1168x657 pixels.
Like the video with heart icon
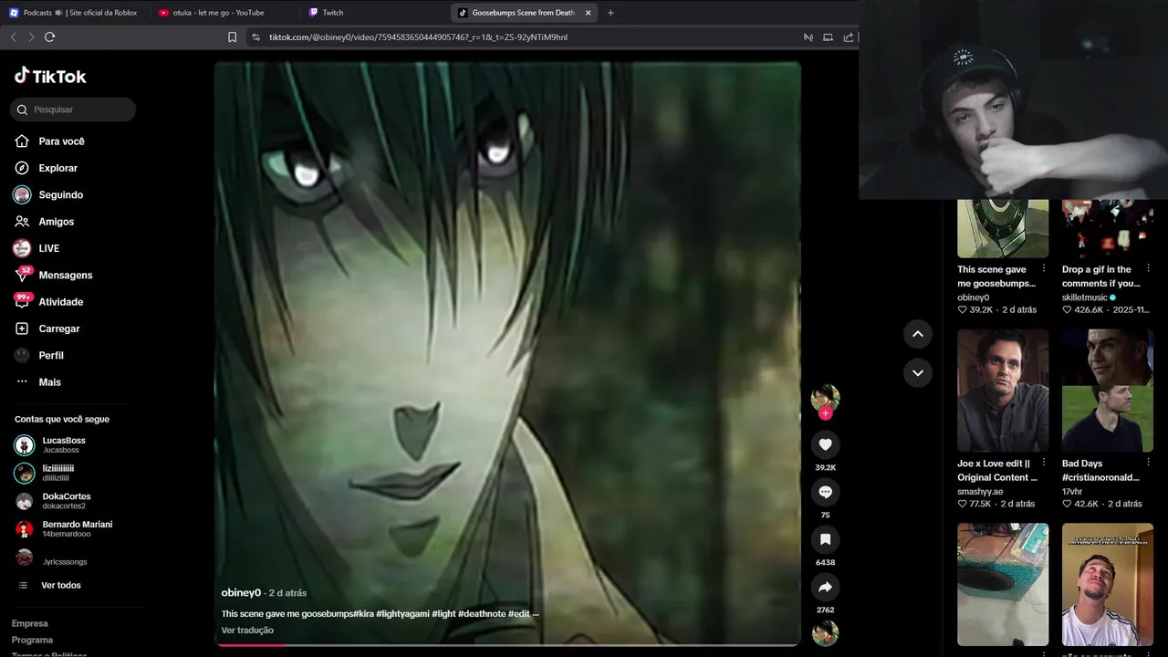(825, 444)
